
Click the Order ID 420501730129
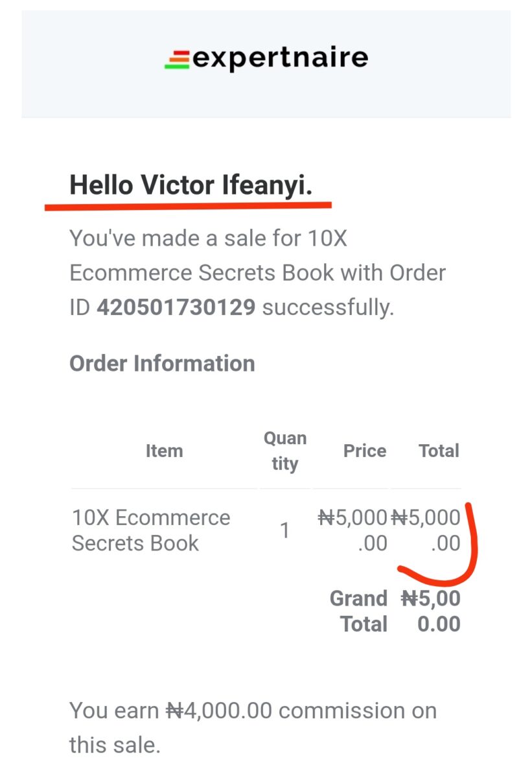(176, 307)
